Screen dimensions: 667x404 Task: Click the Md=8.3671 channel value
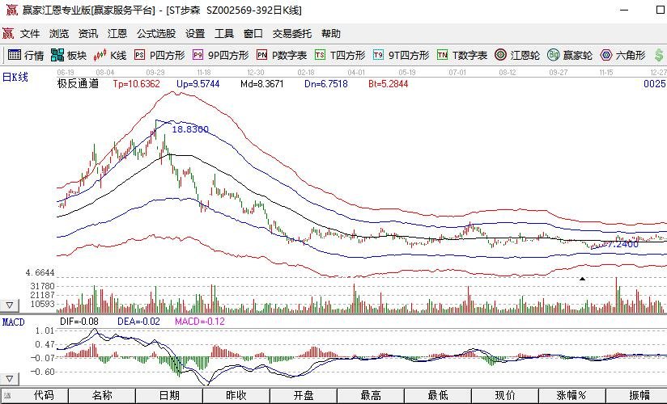[x=262, y=84]
